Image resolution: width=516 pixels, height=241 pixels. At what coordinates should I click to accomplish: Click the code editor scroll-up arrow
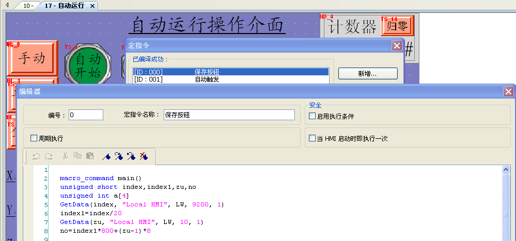click(506, 169)
